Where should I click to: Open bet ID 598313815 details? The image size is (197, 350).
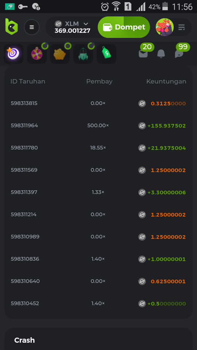coord(24,103)
